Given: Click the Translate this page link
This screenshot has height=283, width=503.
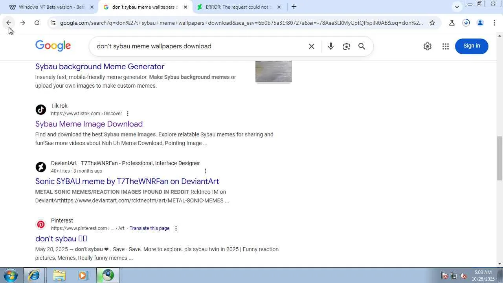Looking at the screenshot, I should (149, 228).
